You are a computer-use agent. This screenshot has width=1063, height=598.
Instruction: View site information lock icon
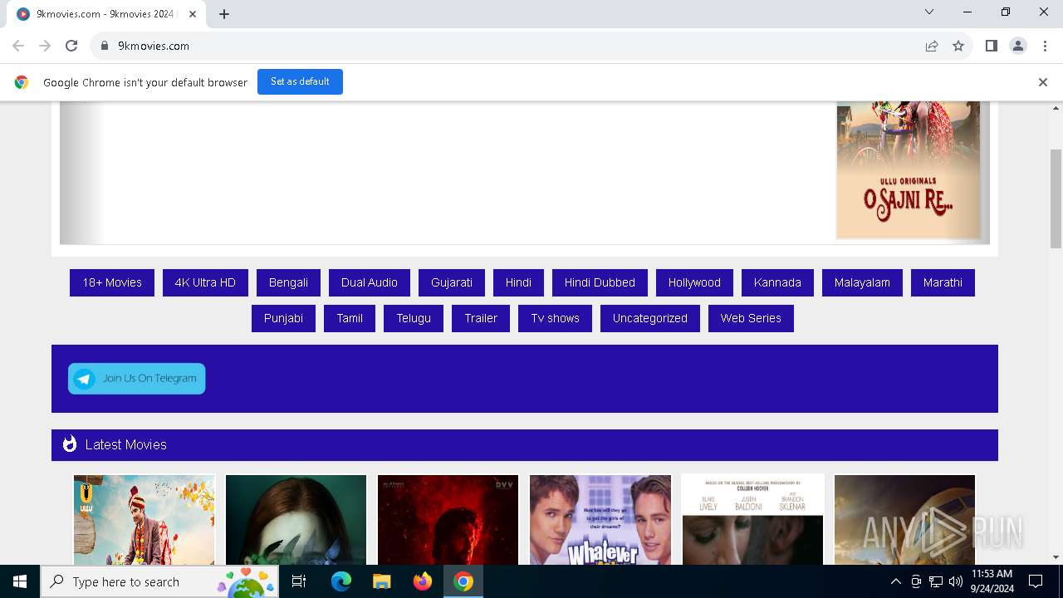105,46
